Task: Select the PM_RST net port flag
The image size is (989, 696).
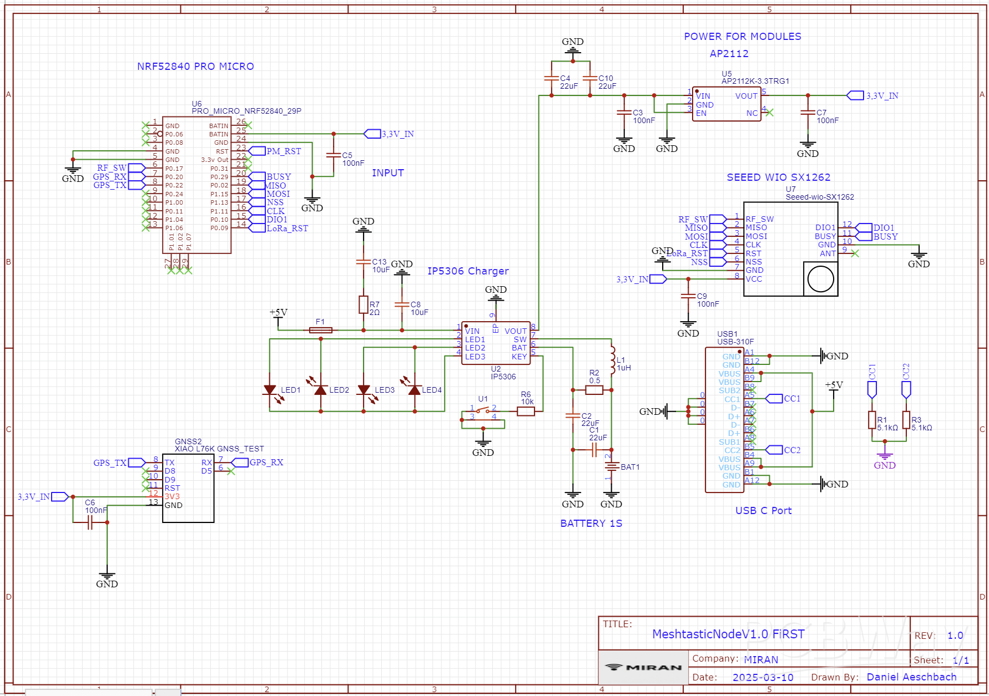Action: pos(257,151)
